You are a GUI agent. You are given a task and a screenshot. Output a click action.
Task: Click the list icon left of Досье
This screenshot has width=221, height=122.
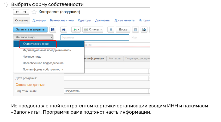pyautogui.click(x=110, y=29)
